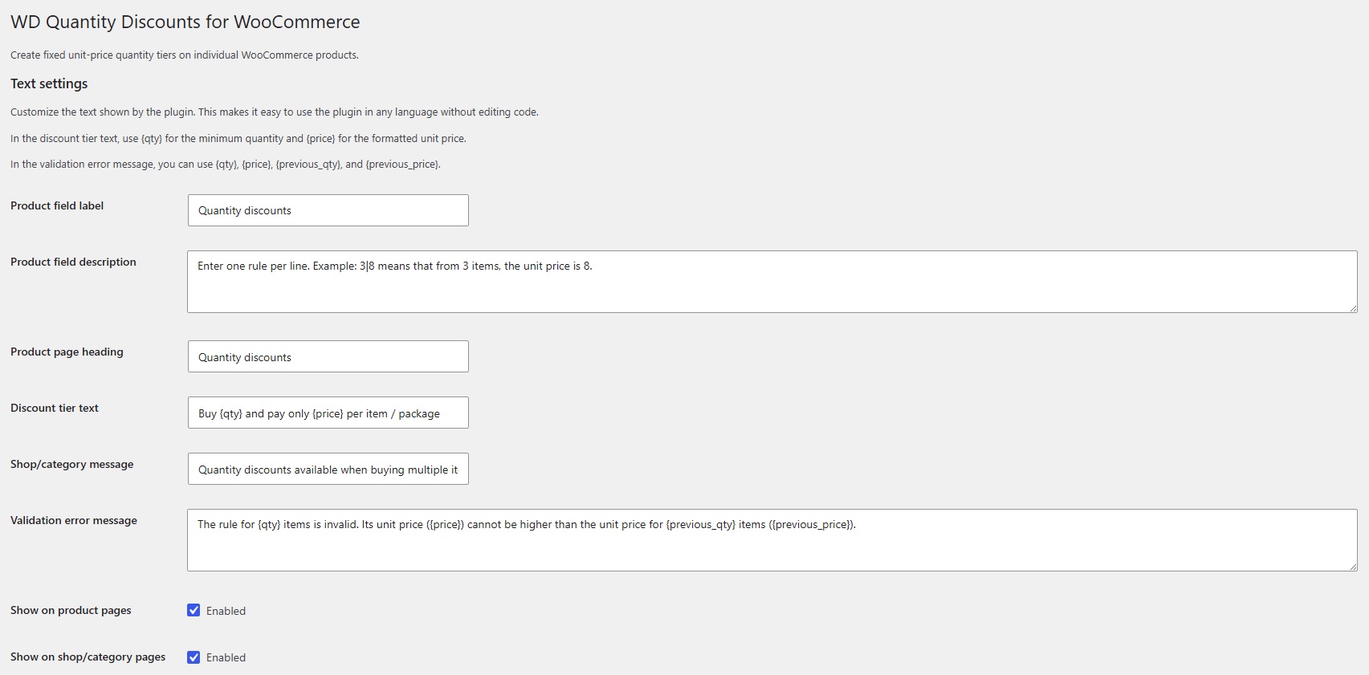
Task: Click the 'Customize the text shown by the plugin' paragraph
Action: [x=275, y=112]
